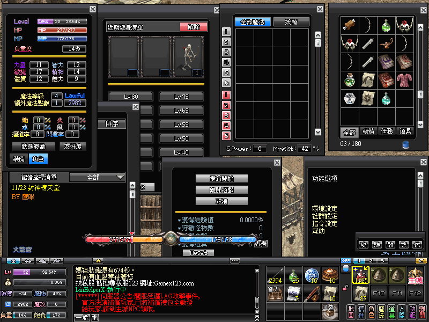Click the 取消 cancel button
The width and height of the screenshot is (429, 322).
[x=221, y=201]
